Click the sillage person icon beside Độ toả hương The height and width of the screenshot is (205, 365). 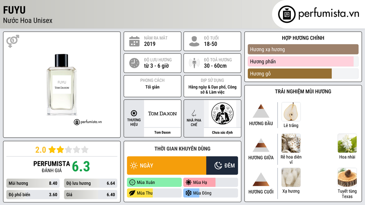coord(194,63)
